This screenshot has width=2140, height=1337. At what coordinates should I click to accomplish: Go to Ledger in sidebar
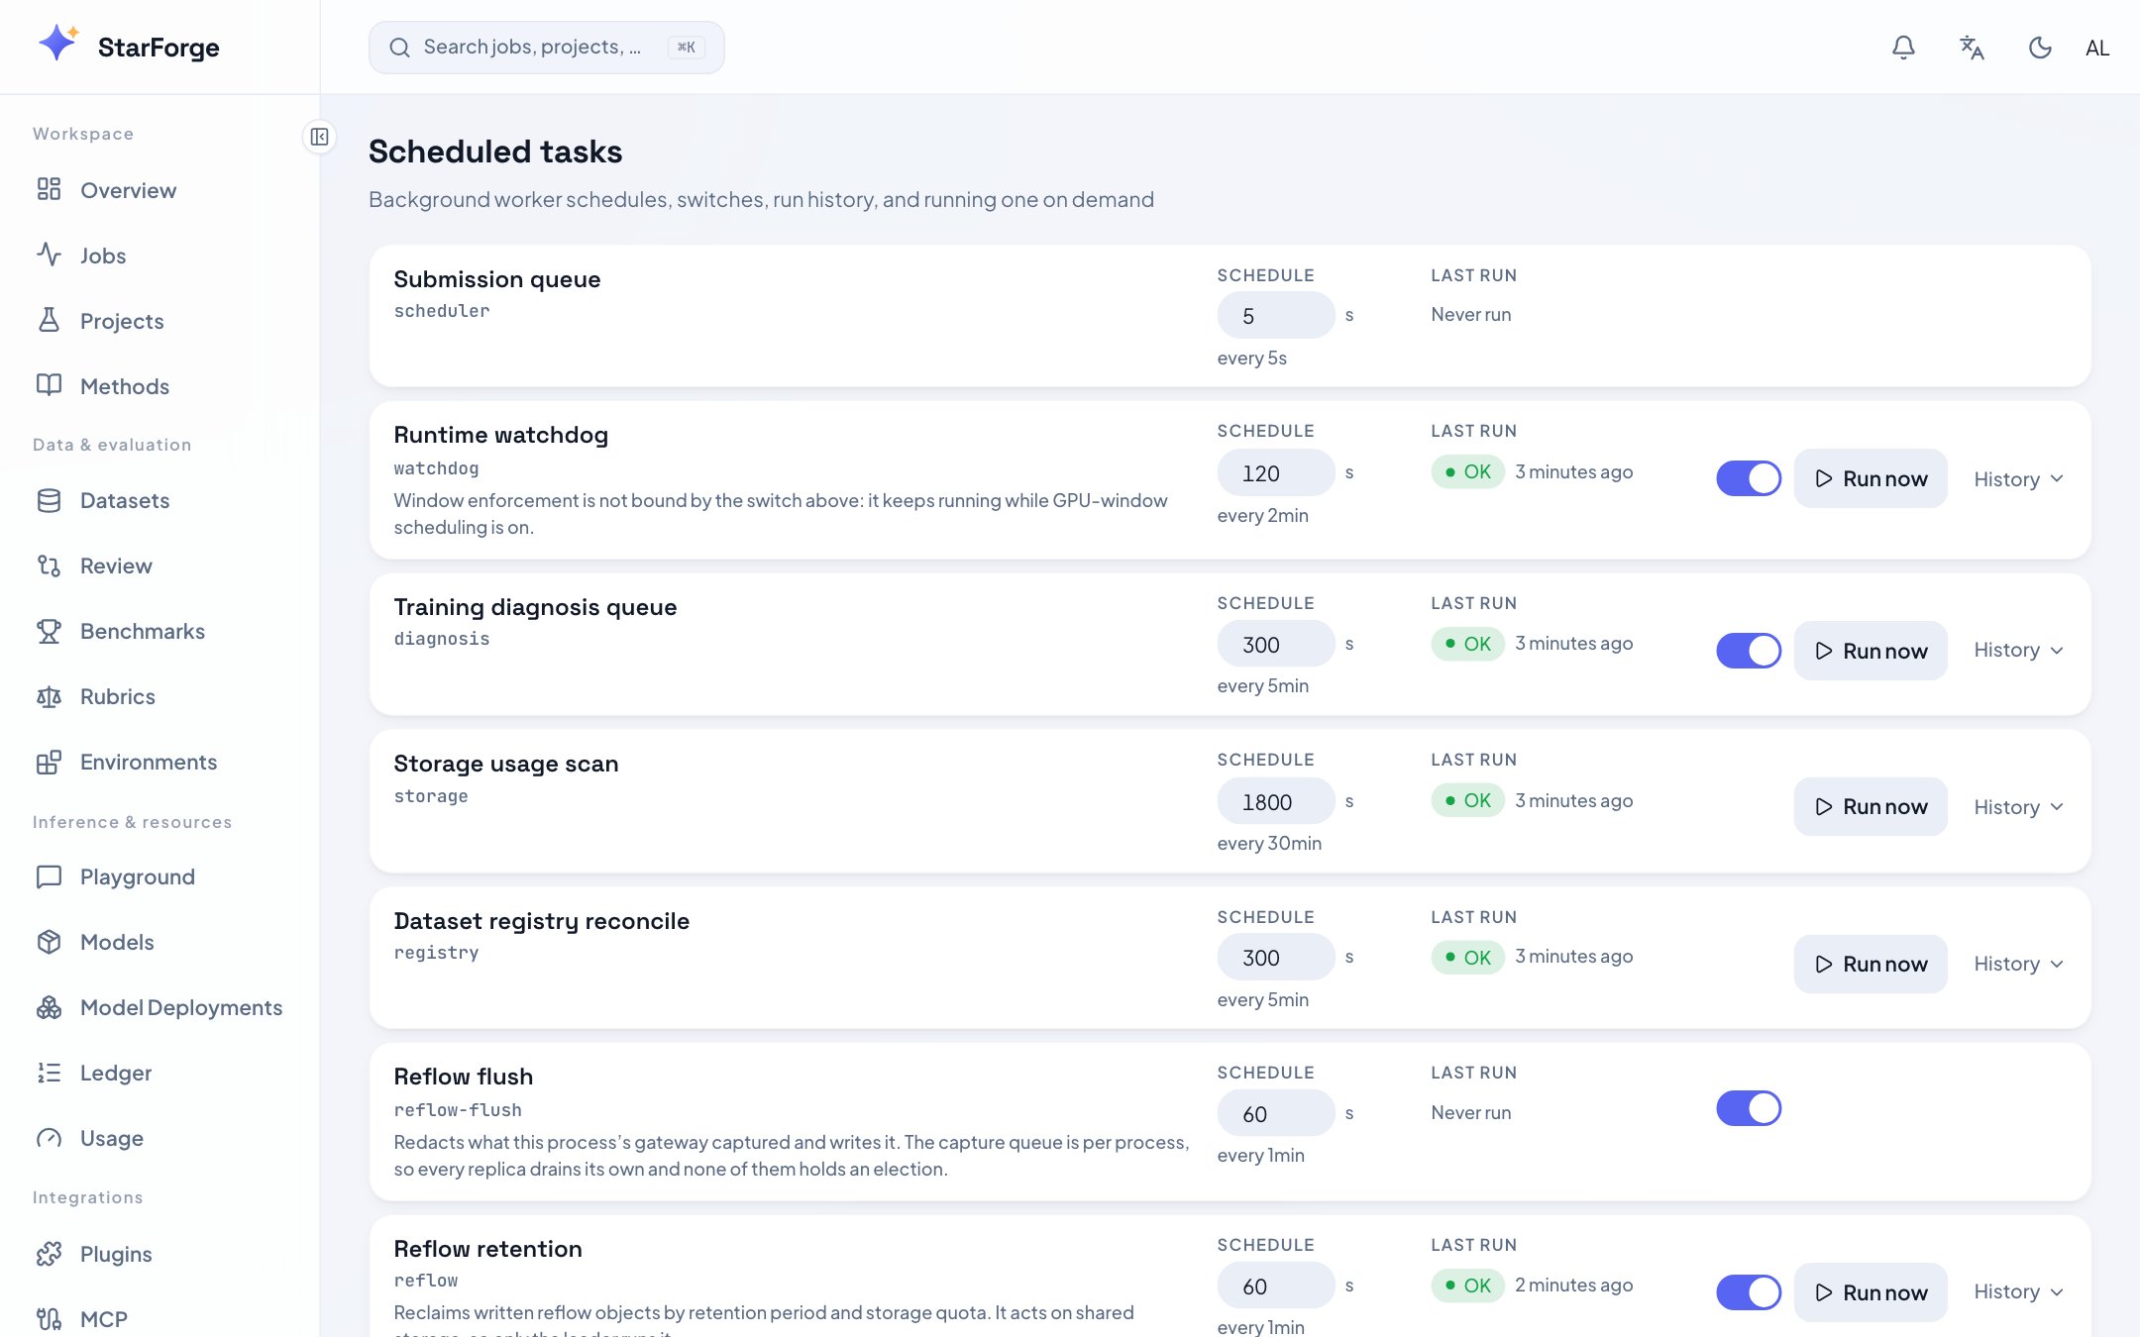tap(160, 1073)
